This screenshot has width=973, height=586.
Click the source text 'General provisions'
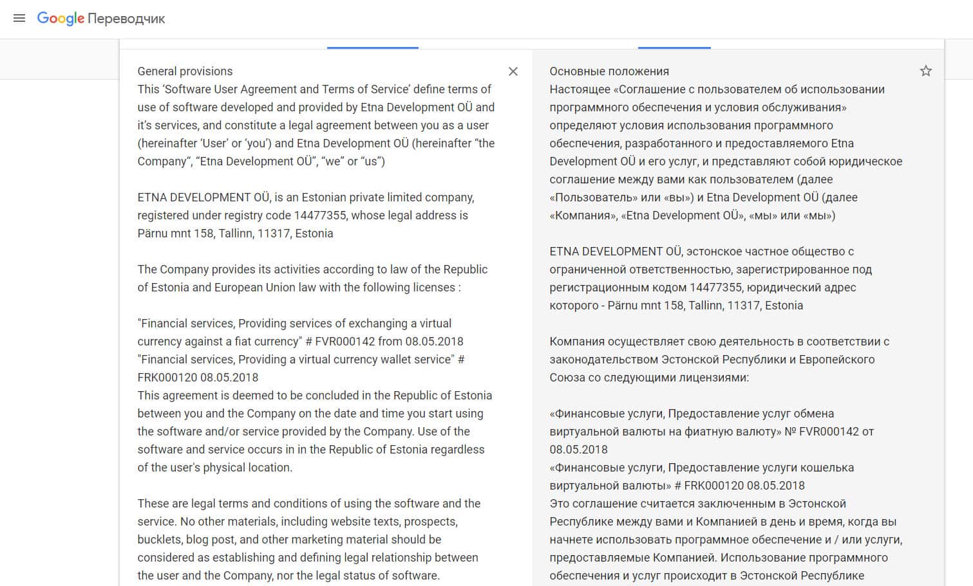point(185,71)
